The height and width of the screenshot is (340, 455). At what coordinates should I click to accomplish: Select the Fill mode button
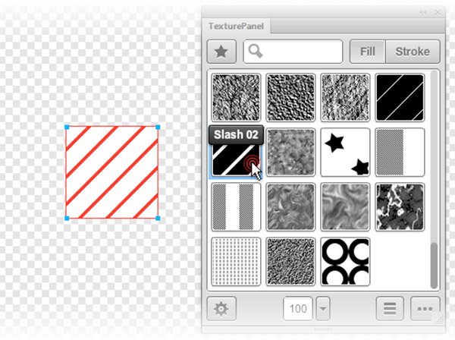point(368,52)
